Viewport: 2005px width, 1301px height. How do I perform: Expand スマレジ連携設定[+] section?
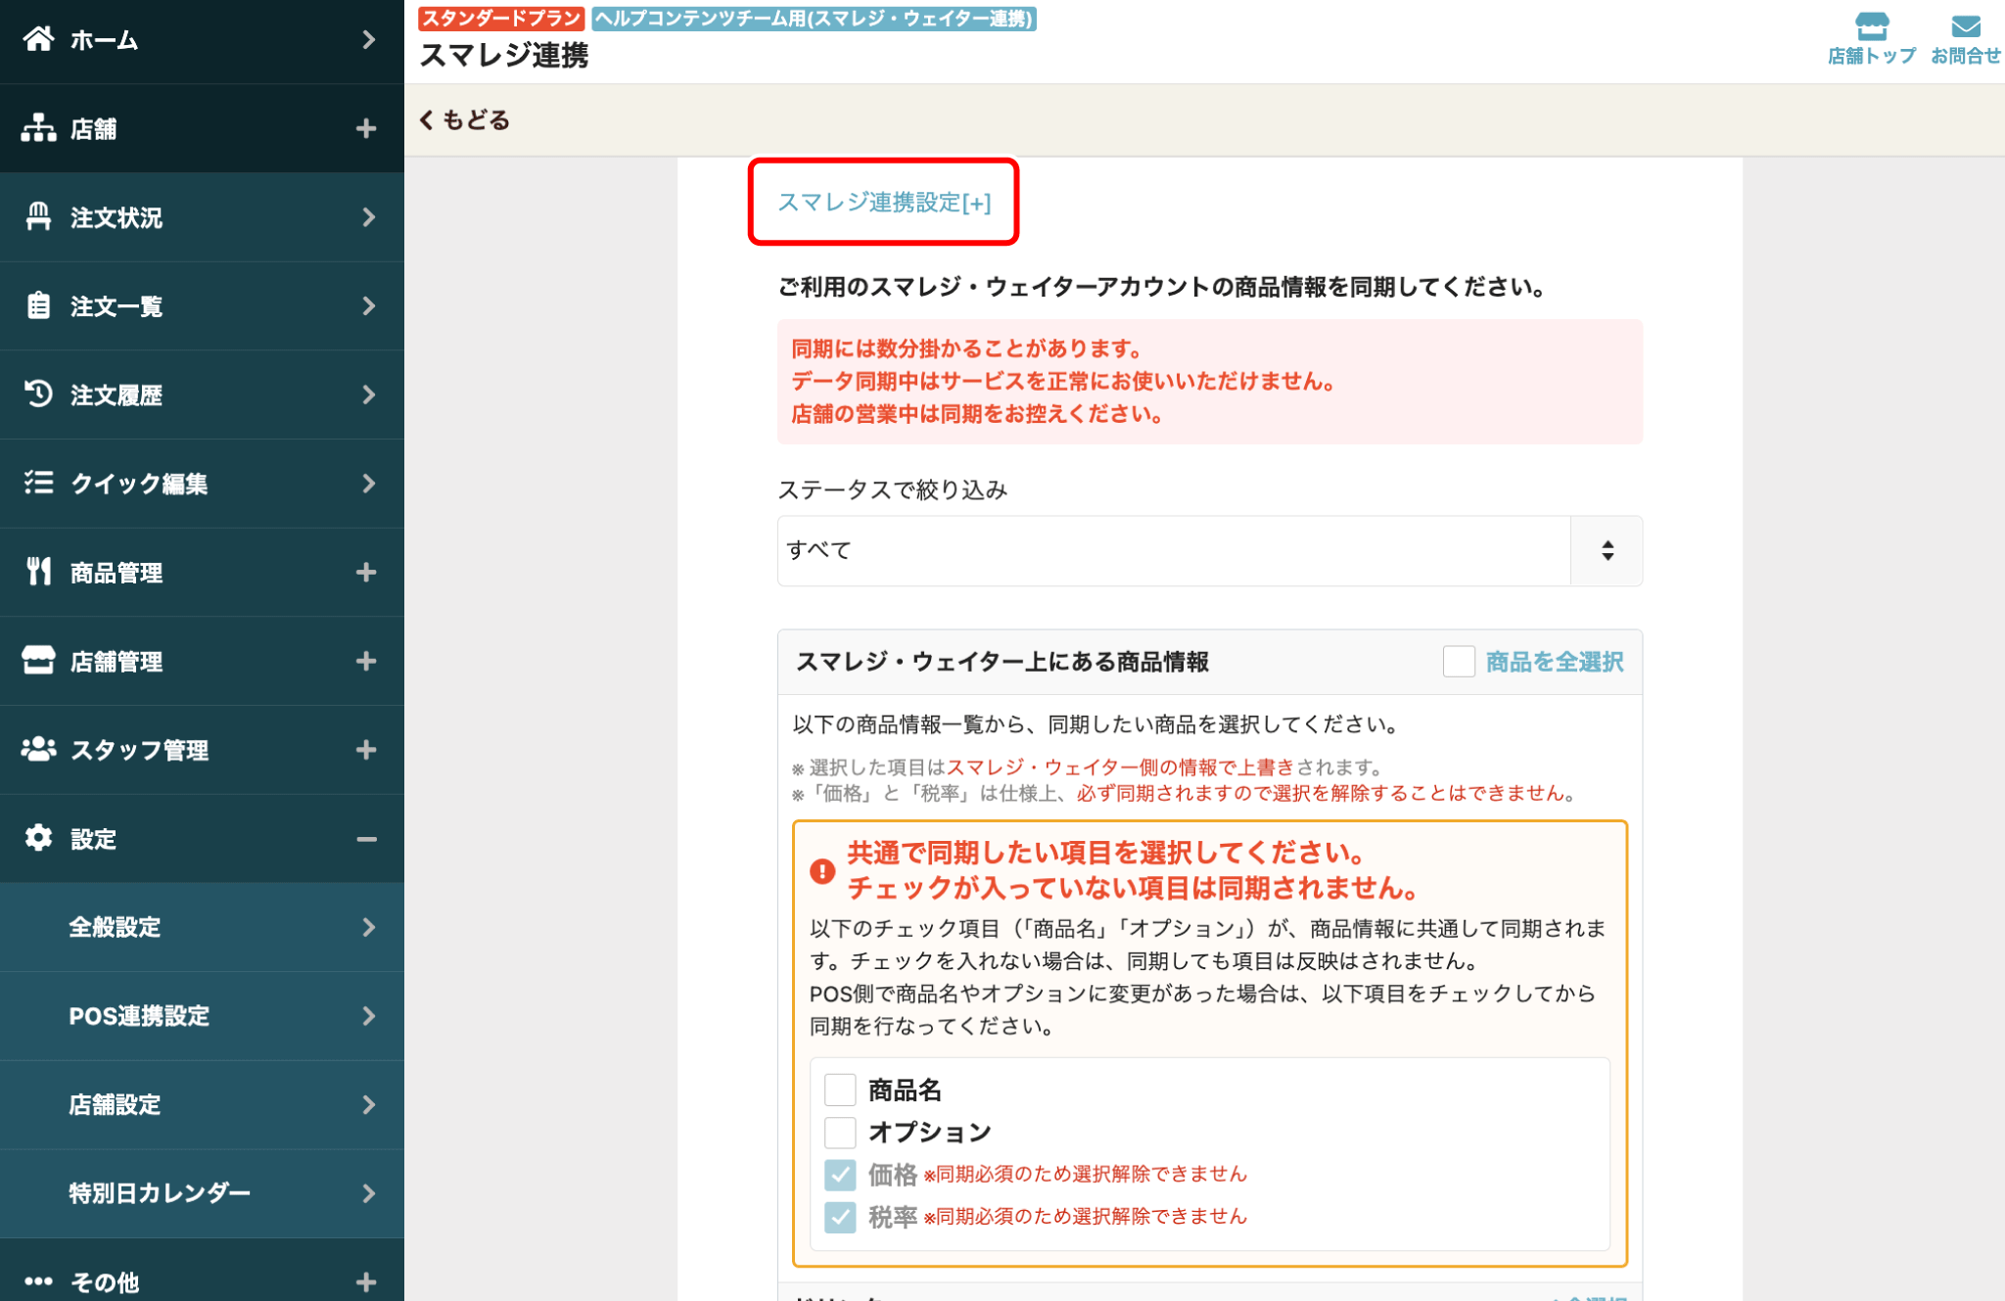click(x=883, y=202)
